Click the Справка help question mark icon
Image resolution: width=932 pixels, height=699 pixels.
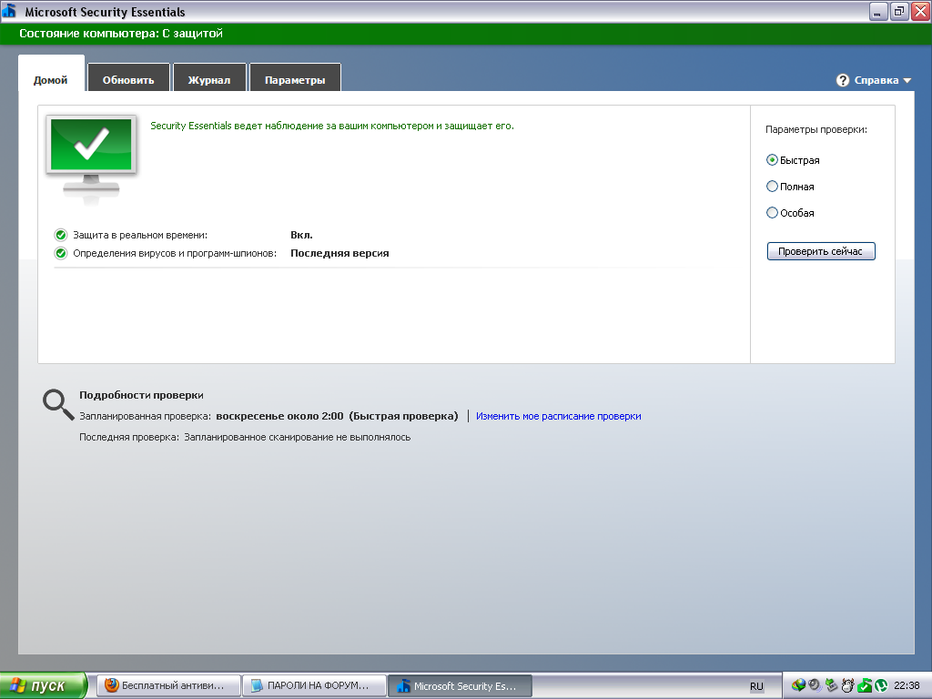click(x=842, y=80)
